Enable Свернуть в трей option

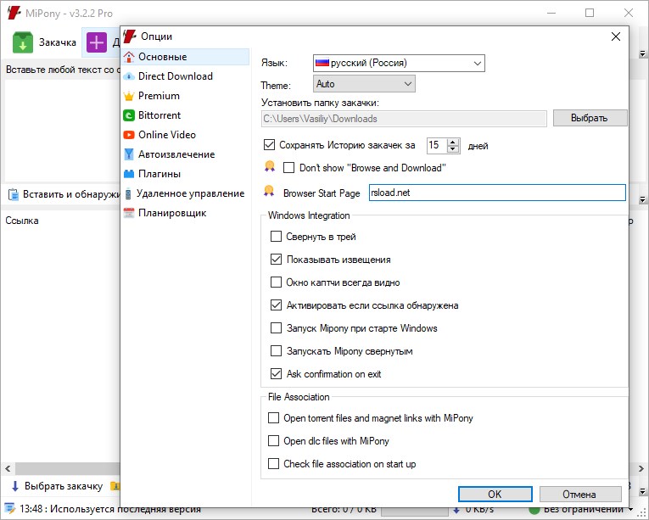276,237
